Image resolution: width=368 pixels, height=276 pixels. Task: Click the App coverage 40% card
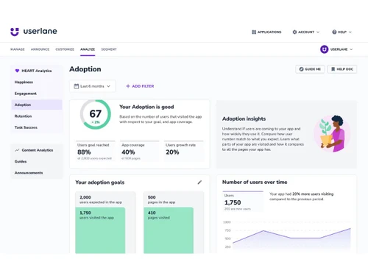[x=139, y=151]
